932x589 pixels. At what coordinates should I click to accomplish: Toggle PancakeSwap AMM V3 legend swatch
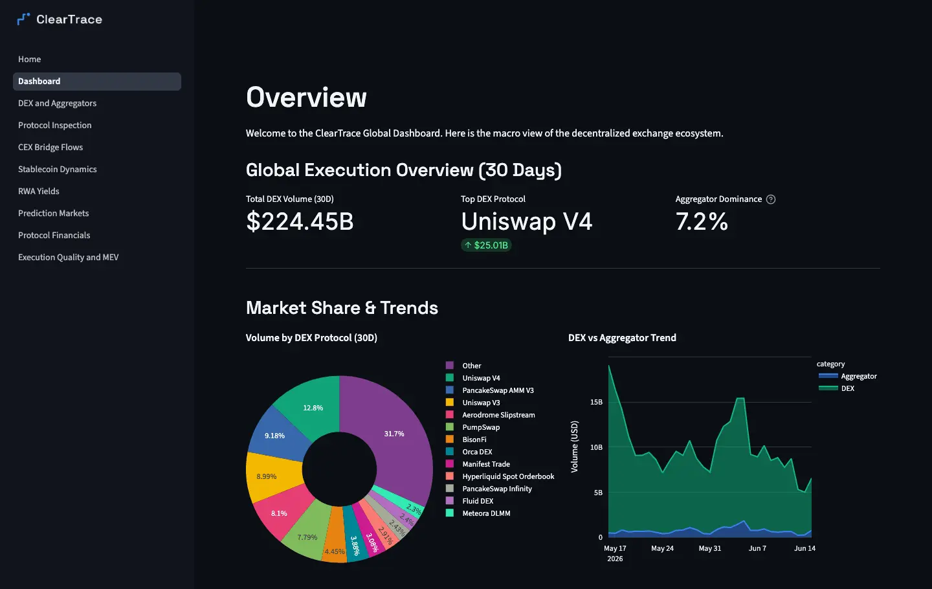click(450, 390)
